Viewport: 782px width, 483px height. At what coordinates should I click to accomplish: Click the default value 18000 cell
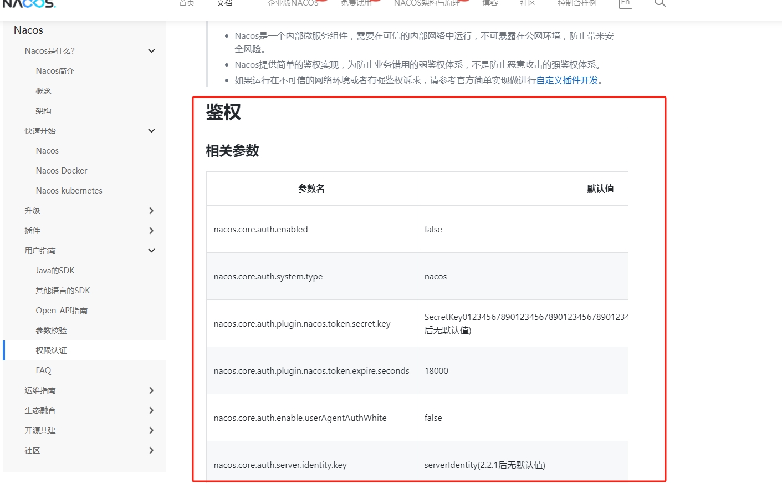point(523,370)
